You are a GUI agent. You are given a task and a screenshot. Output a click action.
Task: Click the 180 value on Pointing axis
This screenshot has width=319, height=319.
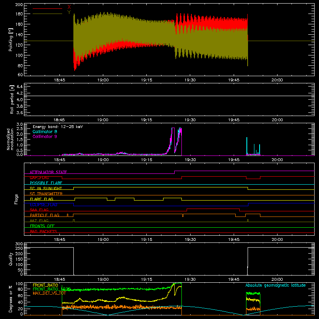(x=19, y=14)
